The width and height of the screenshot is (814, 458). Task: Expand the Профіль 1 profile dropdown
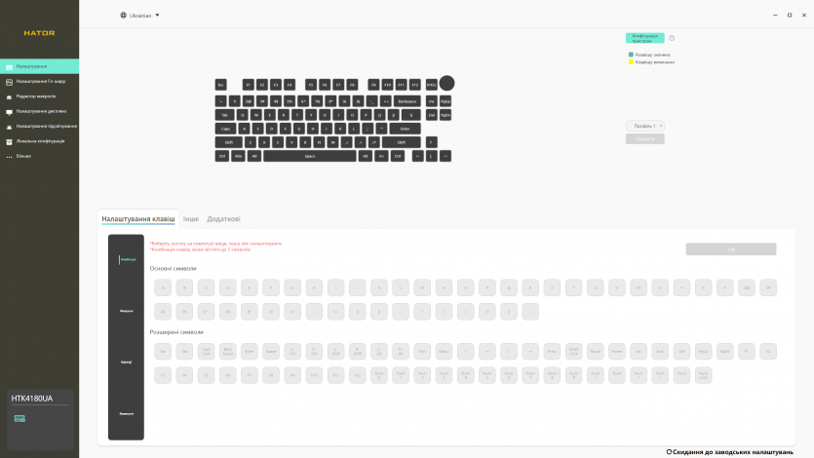click(645, 126)
